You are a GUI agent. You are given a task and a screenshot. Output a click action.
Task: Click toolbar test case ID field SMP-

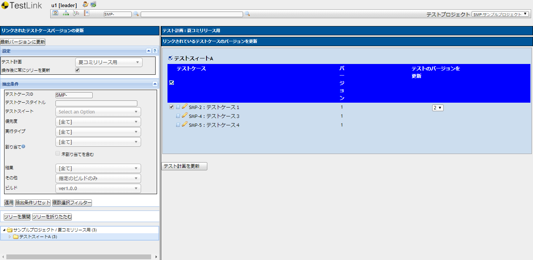pos(118,14)
